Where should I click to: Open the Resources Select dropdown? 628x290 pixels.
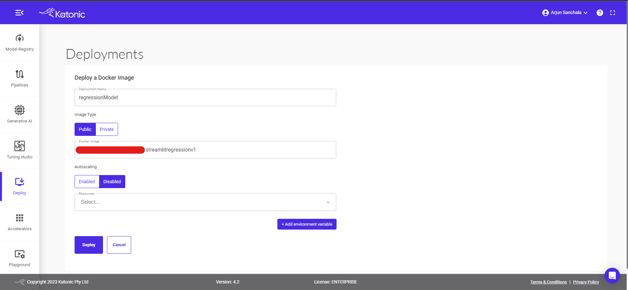(x=205, y=202)
